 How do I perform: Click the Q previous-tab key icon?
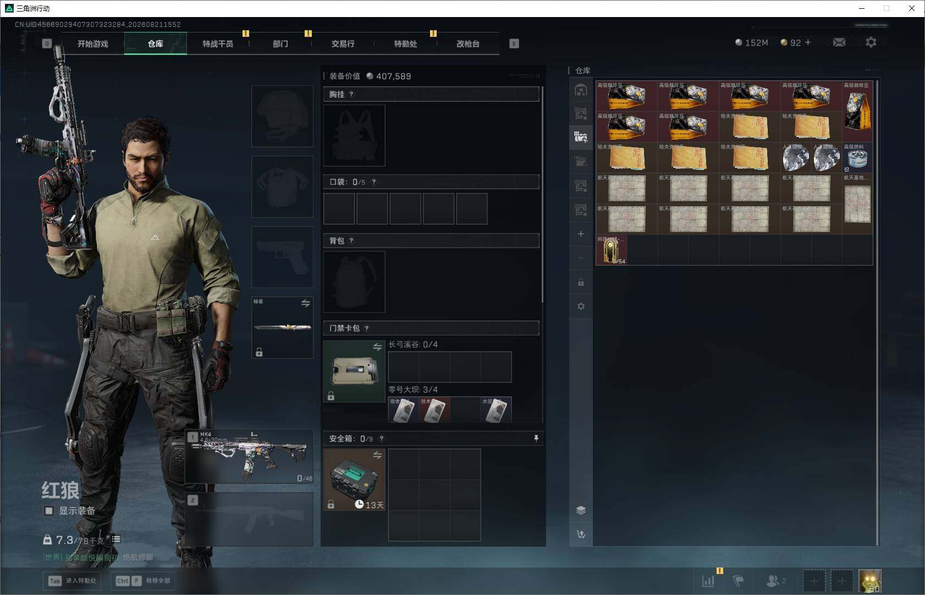click(47, 43)
